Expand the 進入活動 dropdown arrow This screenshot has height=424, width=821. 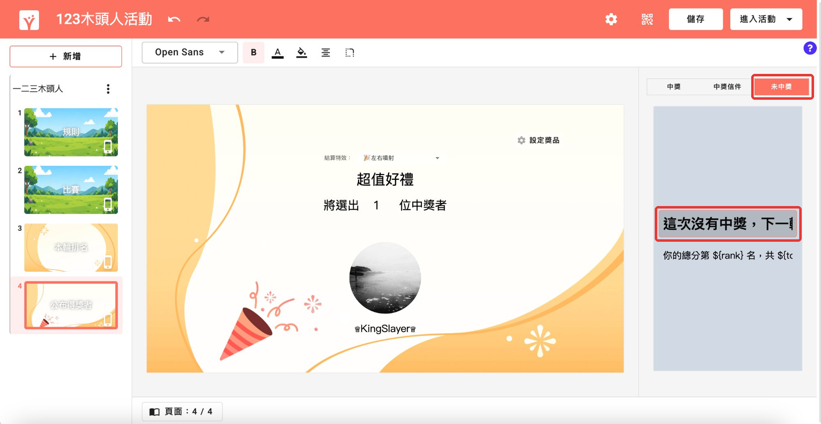click(x=789, y=19)
